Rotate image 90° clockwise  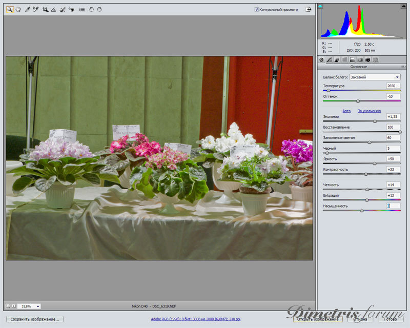click(99, 9)
